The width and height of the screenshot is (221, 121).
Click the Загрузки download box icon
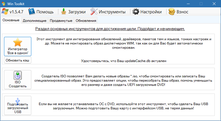(x=64, y=12)
